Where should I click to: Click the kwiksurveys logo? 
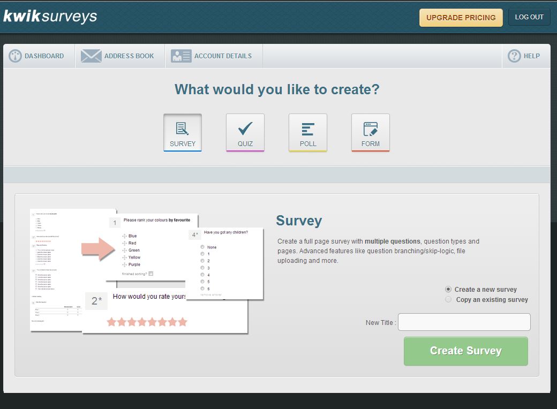coord(50,16)
